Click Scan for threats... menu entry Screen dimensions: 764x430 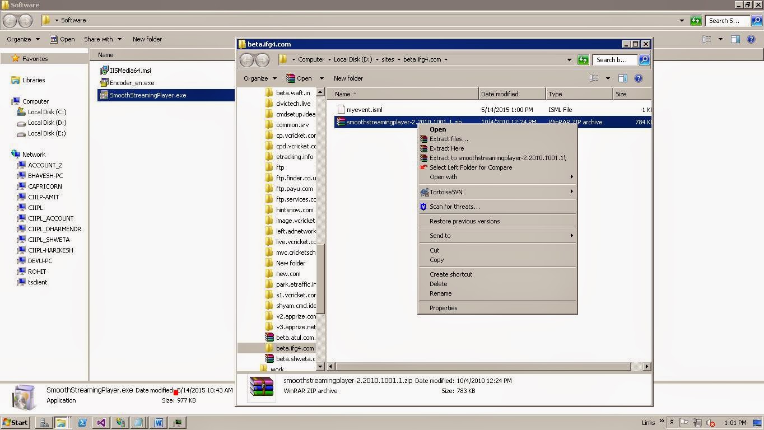tap(454, 207)
